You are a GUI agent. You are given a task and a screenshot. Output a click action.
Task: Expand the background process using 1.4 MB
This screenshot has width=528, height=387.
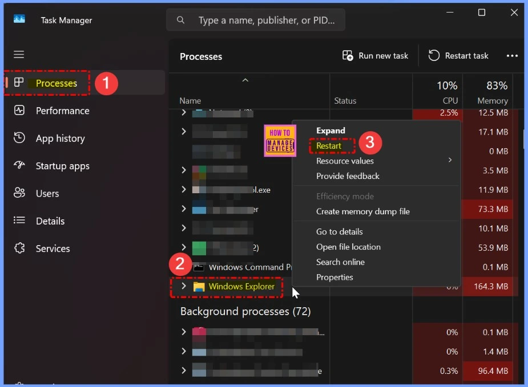click(184, 351)
